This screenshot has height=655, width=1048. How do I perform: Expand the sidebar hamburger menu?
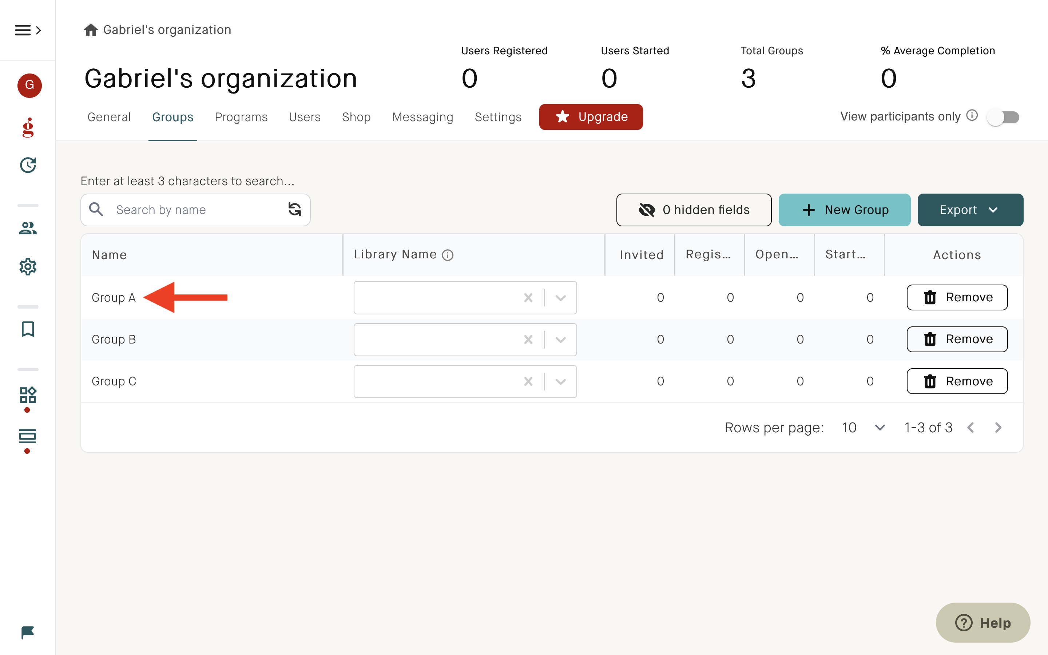pyautogui.click(x=28, y=30)
